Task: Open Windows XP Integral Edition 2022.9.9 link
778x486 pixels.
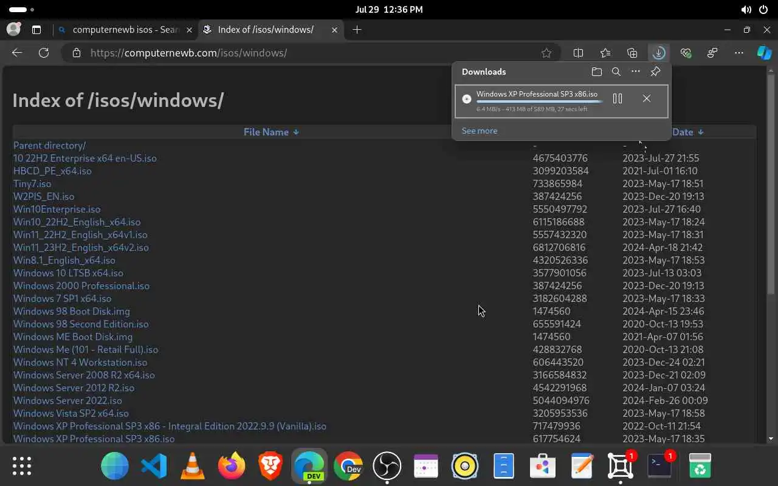Action: 170,426
